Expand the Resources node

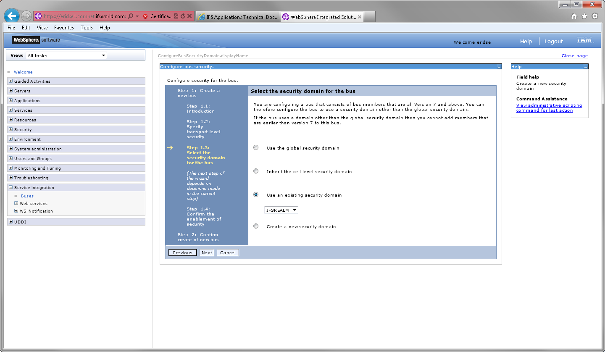(11, 120)
